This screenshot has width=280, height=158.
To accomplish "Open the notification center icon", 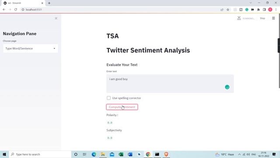I will click(x=274, y=154).
